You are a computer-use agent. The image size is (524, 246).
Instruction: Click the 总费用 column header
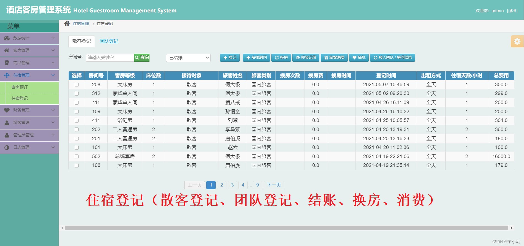pos(501,75)
